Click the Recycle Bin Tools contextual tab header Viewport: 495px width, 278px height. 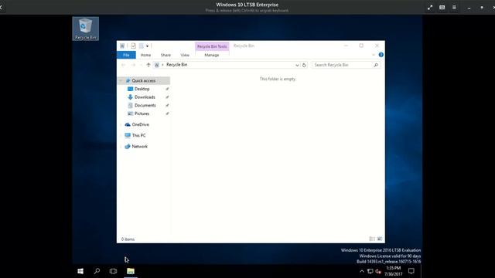click(212, 46)
